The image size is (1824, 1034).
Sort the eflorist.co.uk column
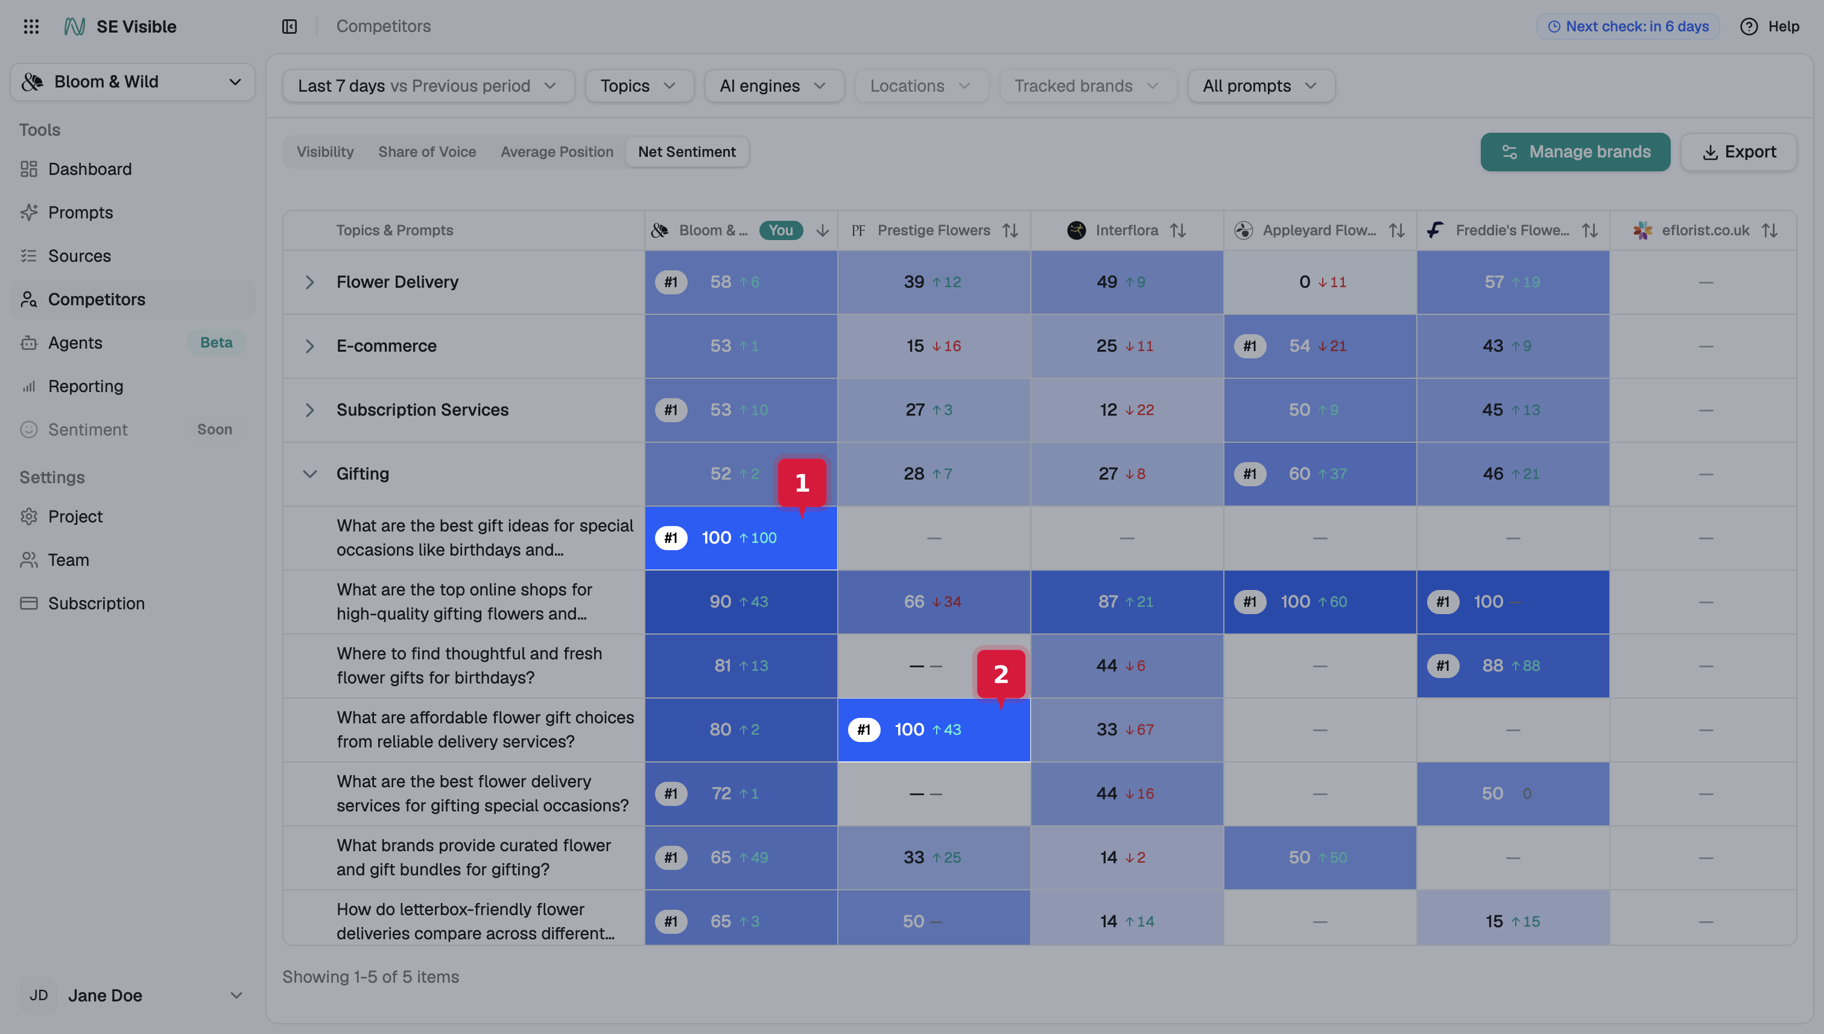(1770, 230)
